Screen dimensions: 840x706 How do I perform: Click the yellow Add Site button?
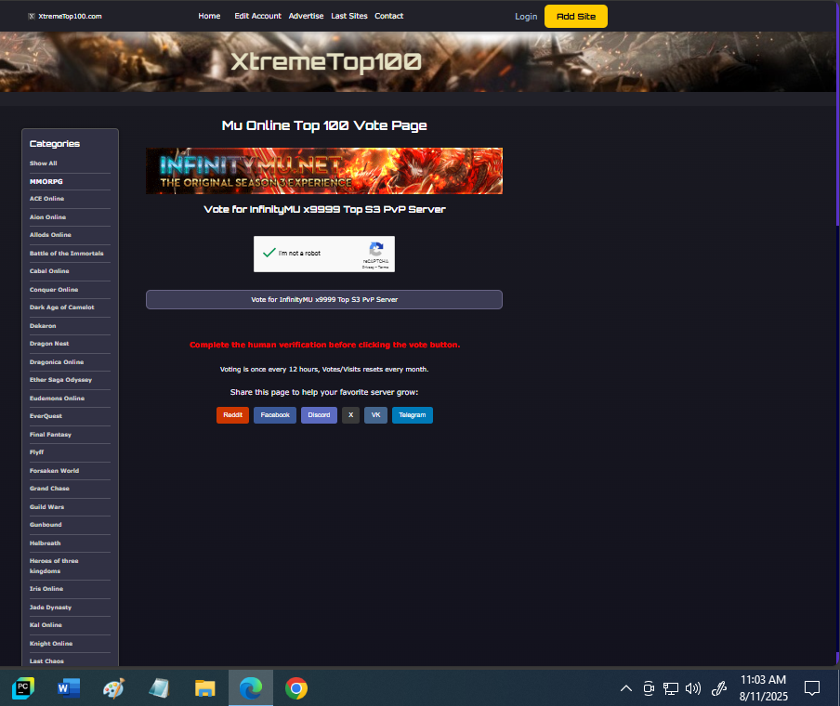[x=576, y=16]
